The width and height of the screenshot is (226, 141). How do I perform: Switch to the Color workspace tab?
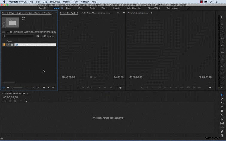point(69,8)
